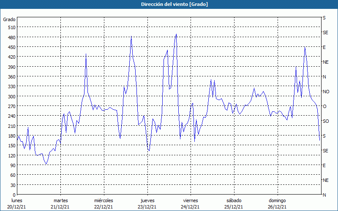This screenshot has width=338, height=211.
Task: Pick the 180 y-axis tick label
Action: (12, 136)
